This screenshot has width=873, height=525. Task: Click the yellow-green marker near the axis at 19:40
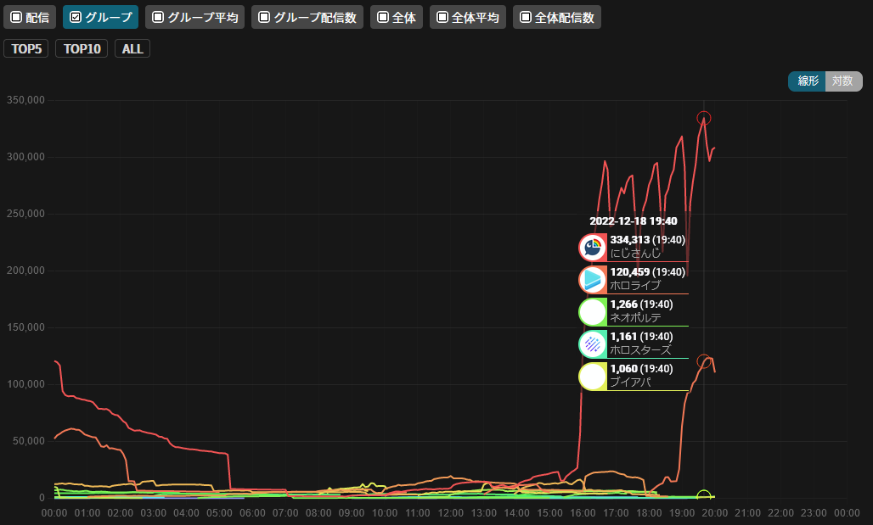pos(704,496)
